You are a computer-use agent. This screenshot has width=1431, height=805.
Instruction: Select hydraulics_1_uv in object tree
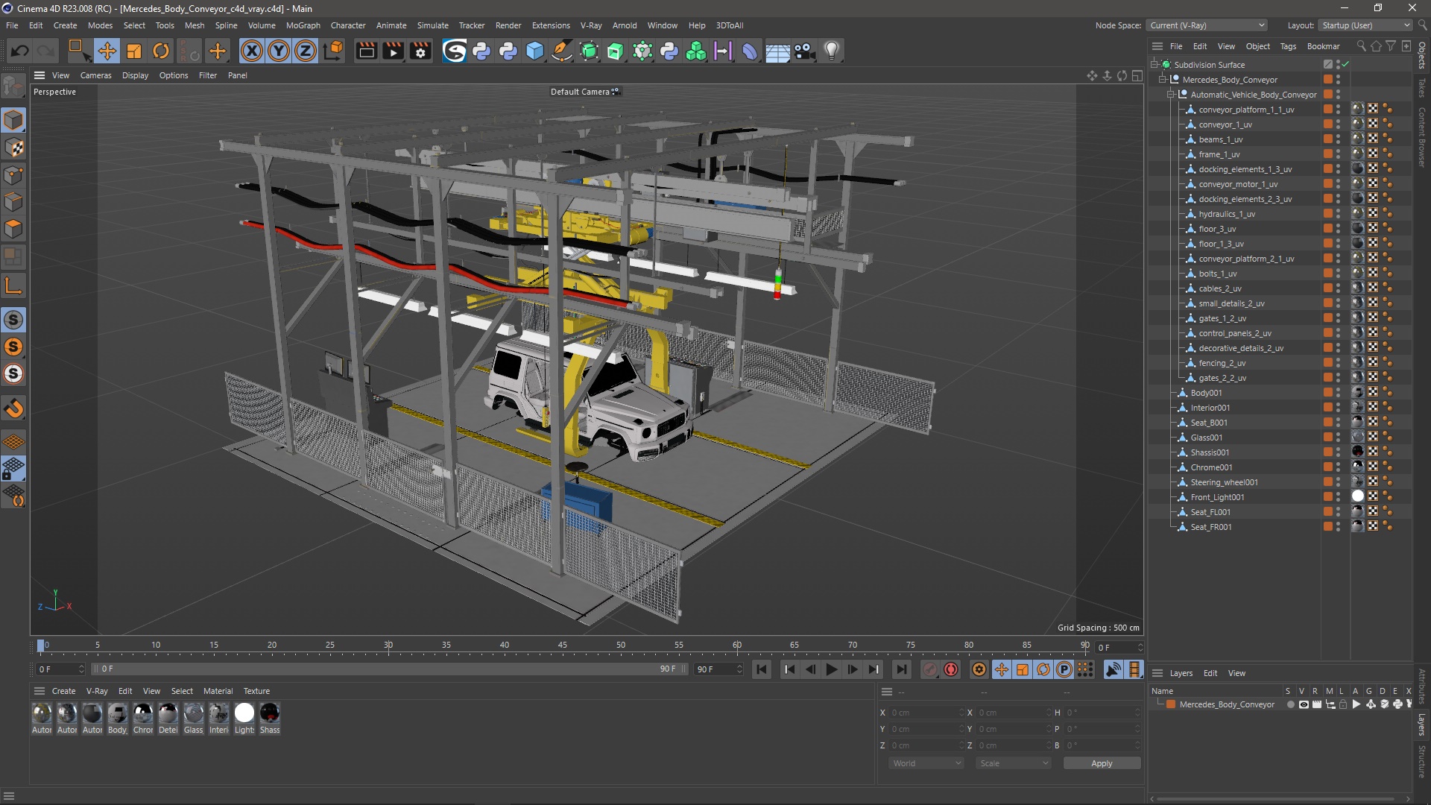pyautogui.click(x=1227, y=214)
